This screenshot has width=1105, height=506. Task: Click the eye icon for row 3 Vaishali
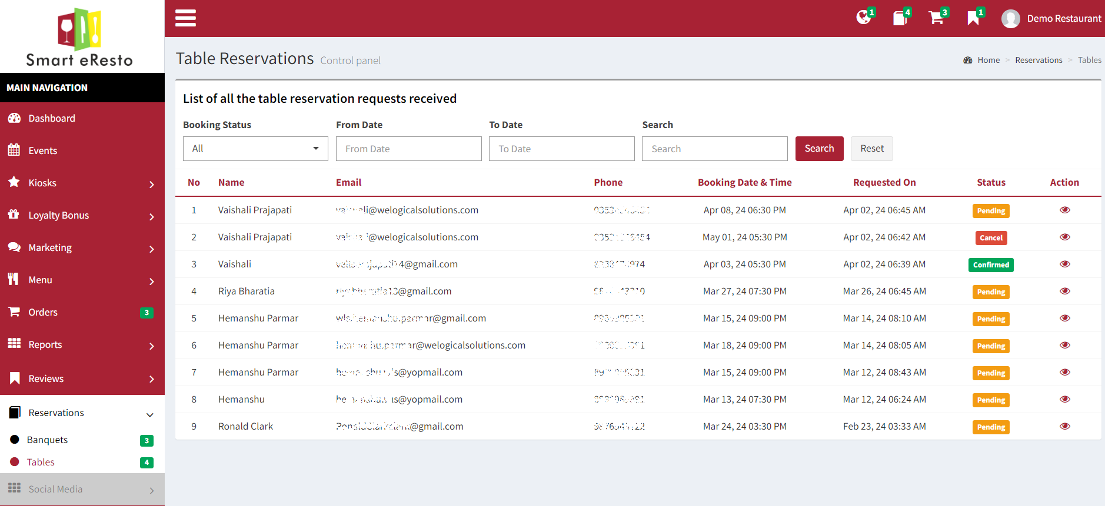click(x=1064, y=264)
